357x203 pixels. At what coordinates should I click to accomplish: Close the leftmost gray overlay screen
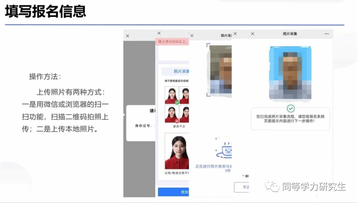pos(128,36)
